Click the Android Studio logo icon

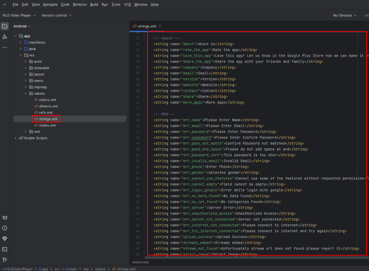5,5
